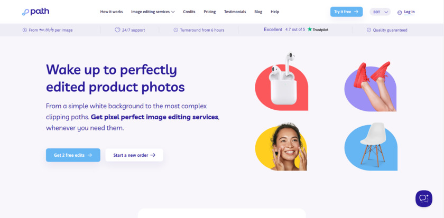Screen dimensions: 444x218
Task: Click the shield icon beside Quality guaranteed
Action: point(369,30)
